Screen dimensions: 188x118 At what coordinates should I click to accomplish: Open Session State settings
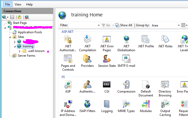pyautogui.click(x=107, y=61)
